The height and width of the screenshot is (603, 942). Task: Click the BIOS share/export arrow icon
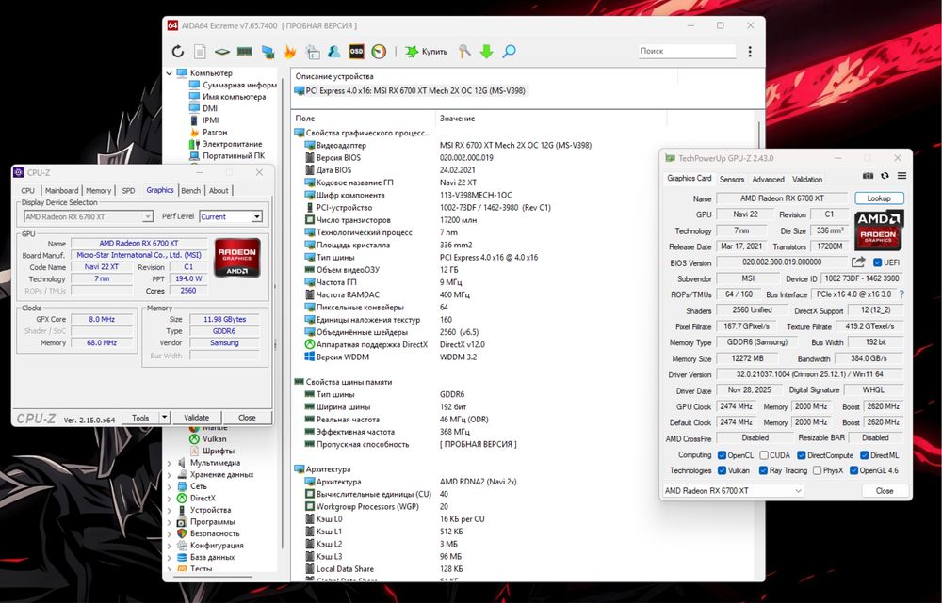pos(858,262)
